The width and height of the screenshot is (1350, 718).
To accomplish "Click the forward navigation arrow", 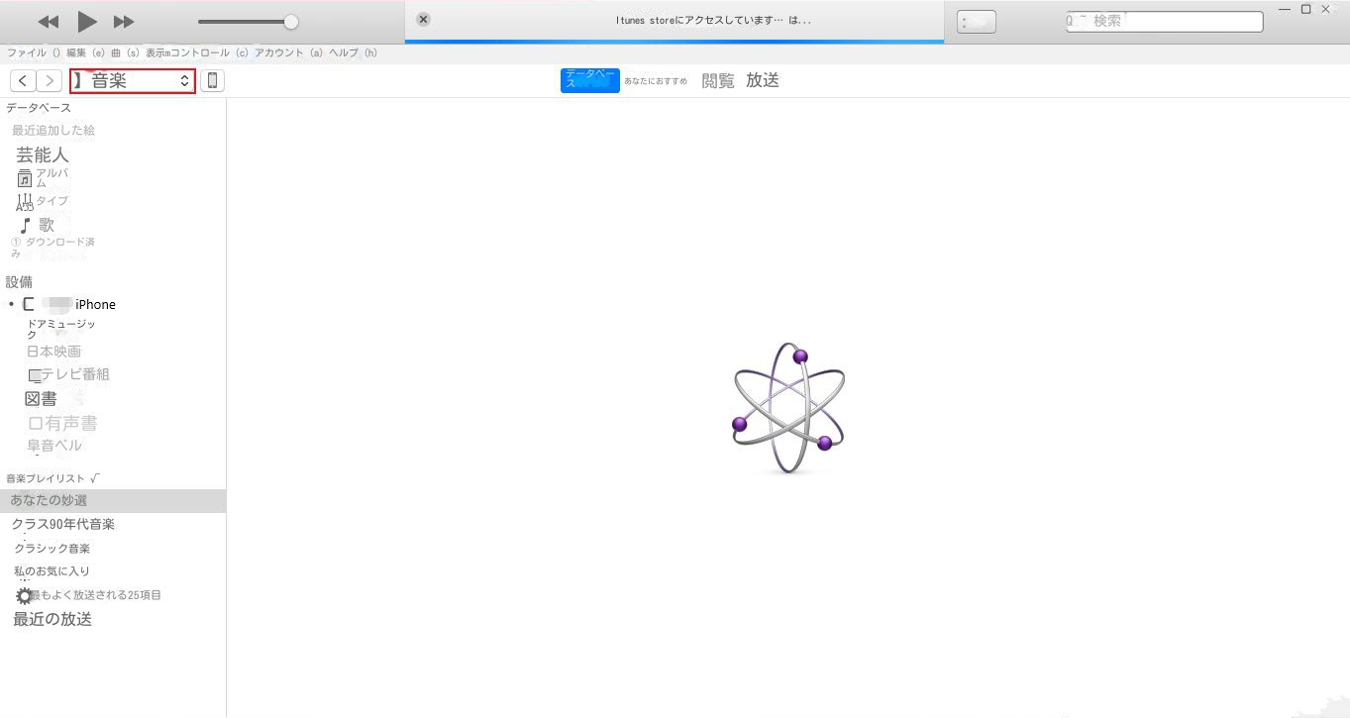I will [49, 81].
